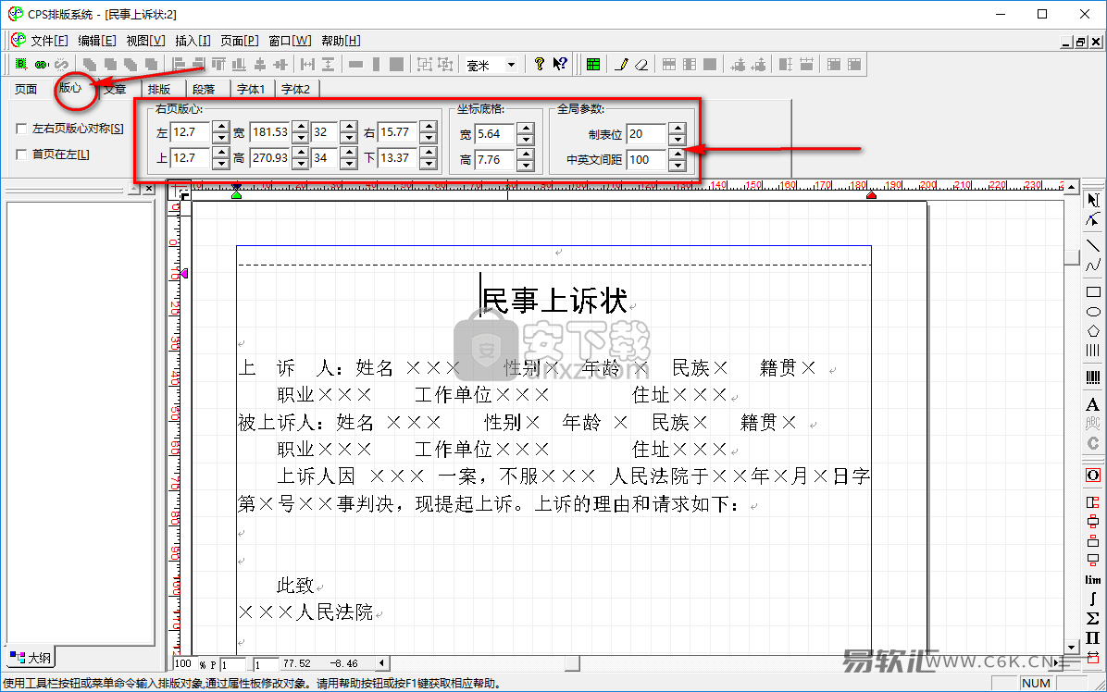This screenshot has width=1107, height=692.
Task: Click the vertical scrollbar up arrow
Action: pos(1072,187)
